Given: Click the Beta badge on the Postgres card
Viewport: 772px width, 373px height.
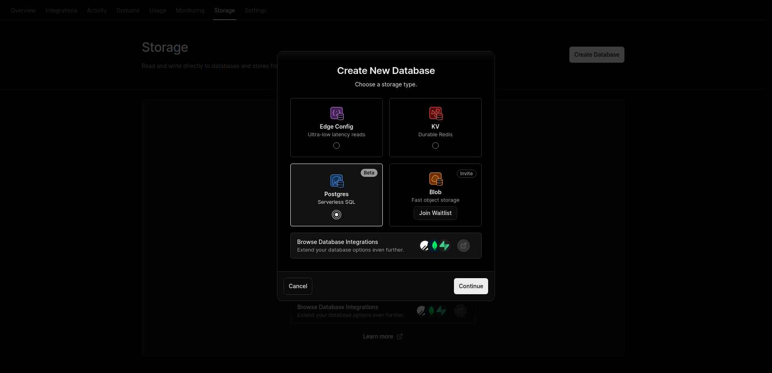Looking at the screenshot, I should 369,173.
